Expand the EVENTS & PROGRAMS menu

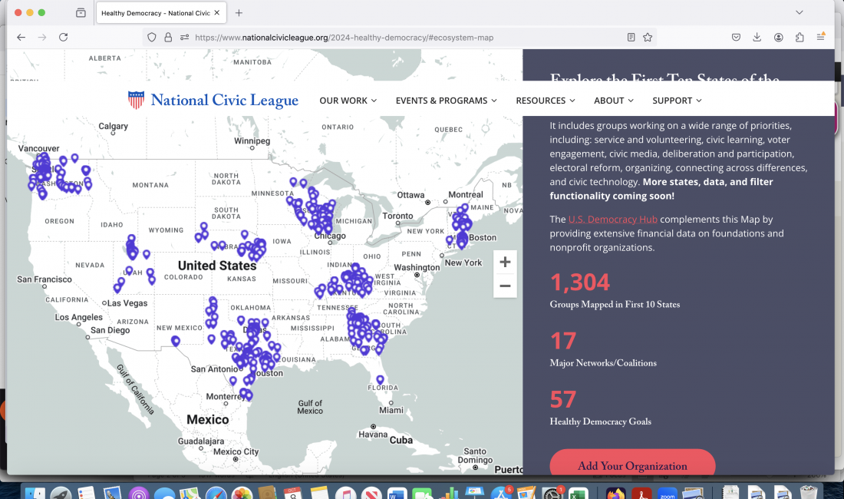tap(447, 101)
